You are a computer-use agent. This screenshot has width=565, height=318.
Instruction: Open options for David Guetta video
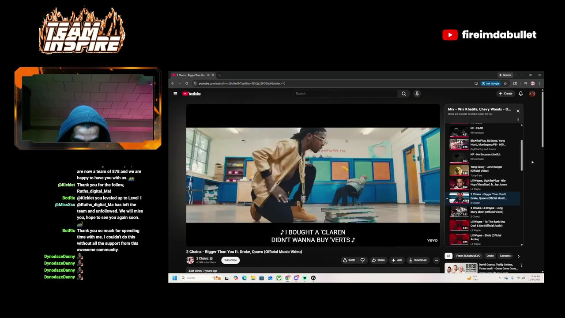tap(522, 265)
